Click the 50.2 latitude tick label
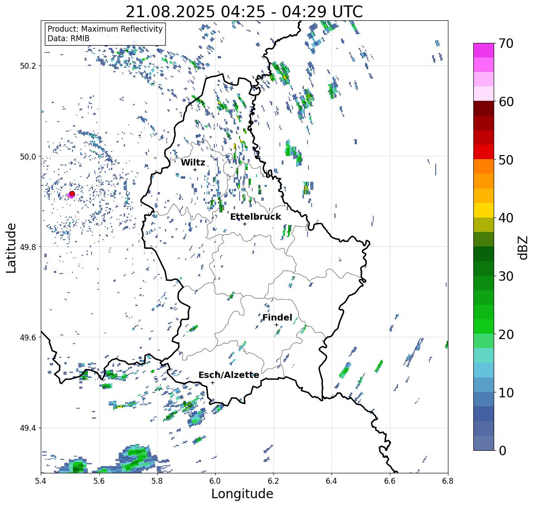Screen dimensions: 534x505 [28, 66]
